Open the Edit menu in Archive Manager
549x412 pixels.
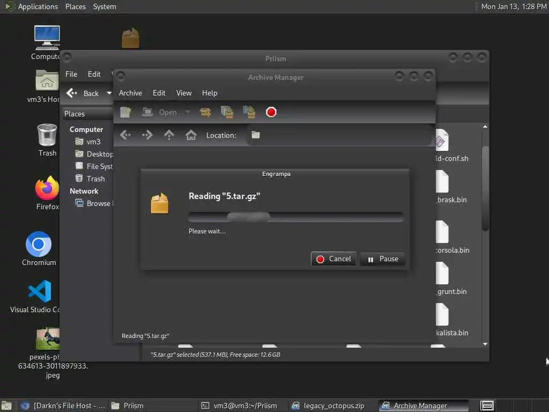159,93
